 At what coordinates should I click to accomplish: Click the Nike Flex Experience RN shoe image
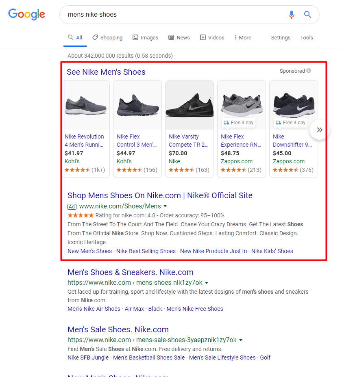242,105
